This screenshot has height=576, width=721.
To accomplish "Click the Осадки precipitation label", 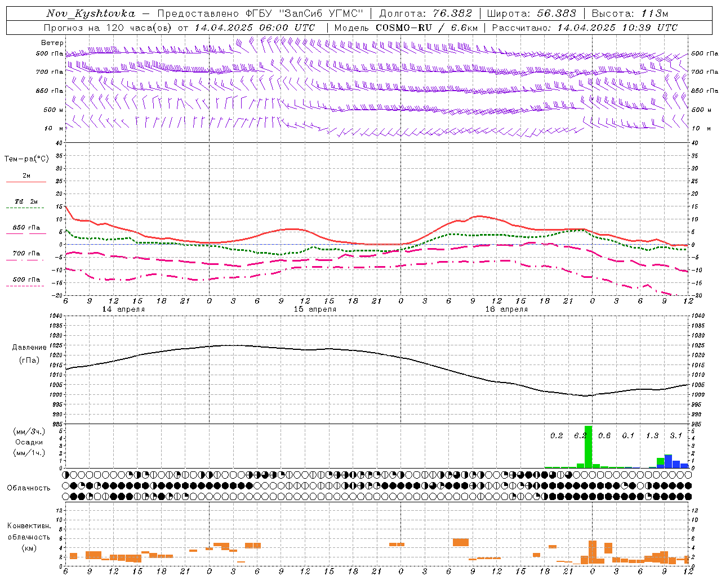I will pos(29,442).
